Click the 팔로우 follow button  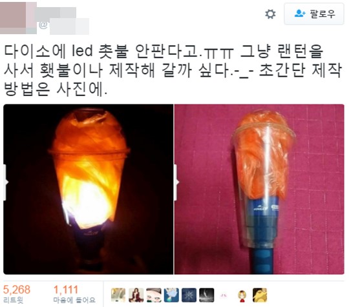(314, 14)
